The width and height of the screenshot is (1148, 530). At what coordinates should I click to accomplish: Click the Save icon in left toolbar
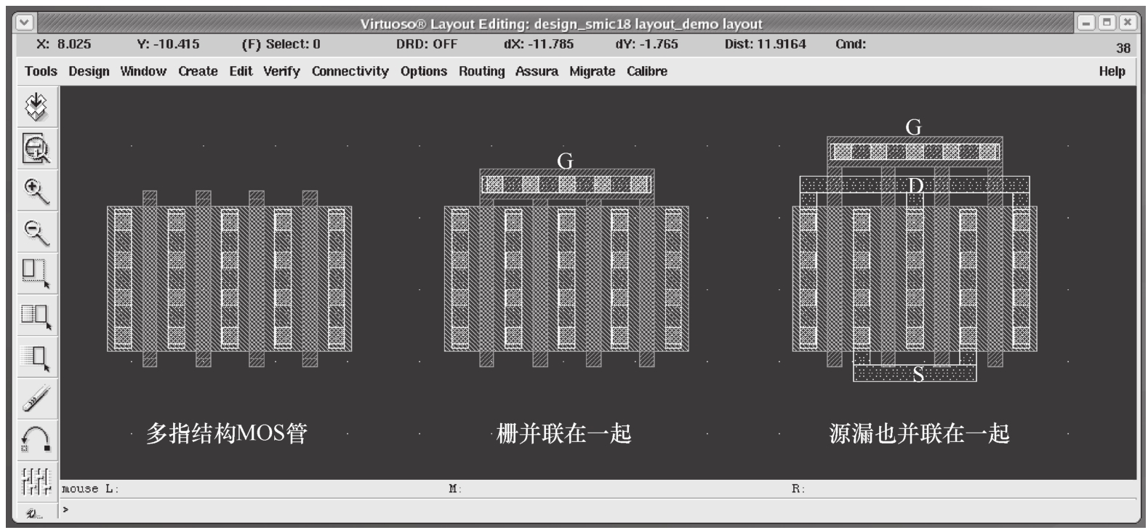point(36,107)
